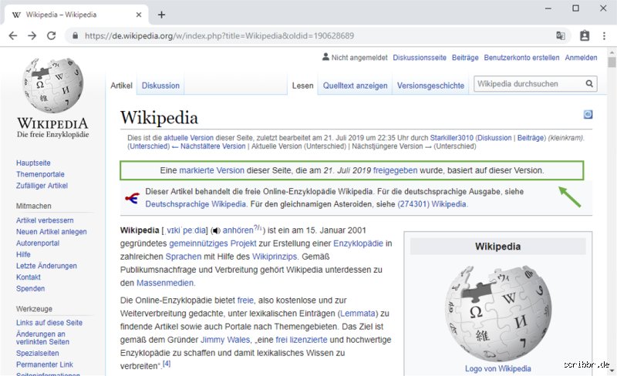The image size is (617, 376).
Task: Reload the page with the refresh icon
Action: 51,35
